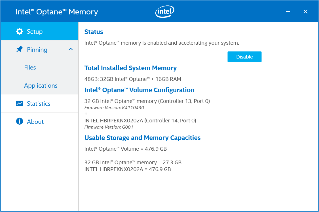Go to the Statistics page
Screen dimensions: 319x212
coord(39,103)
